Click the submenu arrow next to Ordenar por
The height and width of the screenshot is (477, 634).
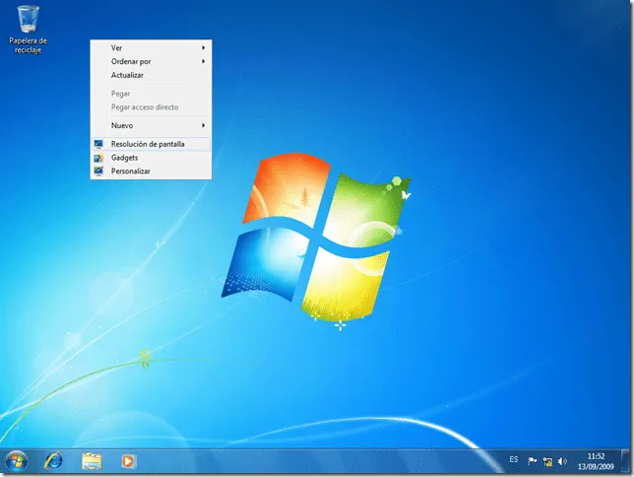coord(204,61)
